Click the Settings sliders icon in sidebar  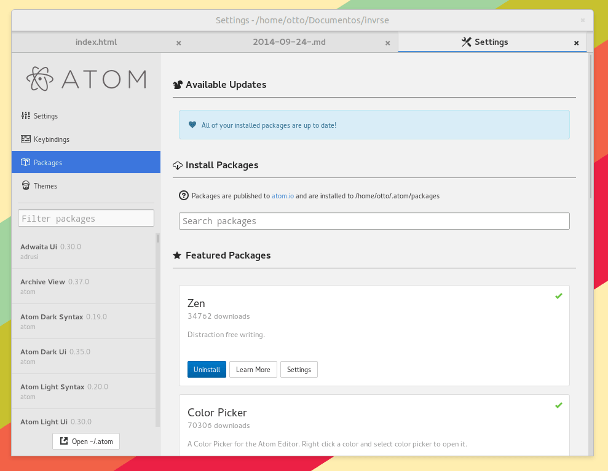(26, 115)
